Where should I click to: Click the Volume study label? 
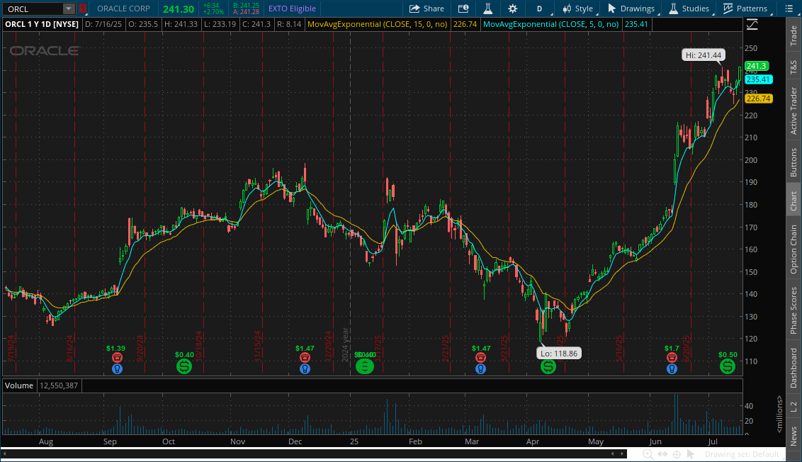pos(19,385)
